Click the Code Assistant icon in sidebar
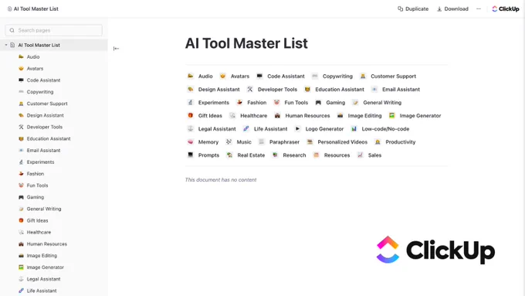This screenshot has height=296, width=525. (x=21, y=80)
